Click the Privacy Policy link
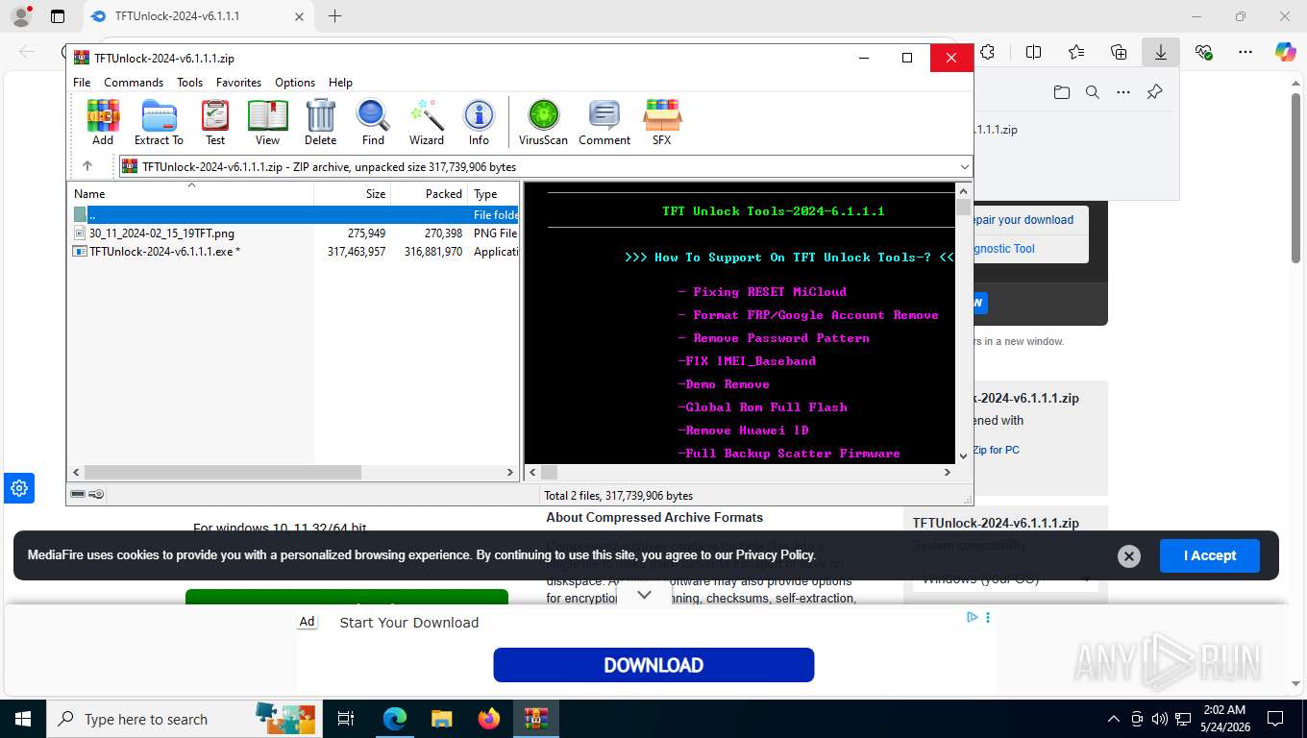 tap(775, 554)
